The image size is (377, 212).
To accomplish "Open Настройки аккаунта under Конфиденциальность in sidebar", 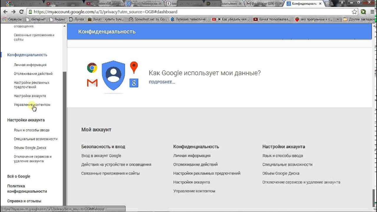I will click(30, 96).
